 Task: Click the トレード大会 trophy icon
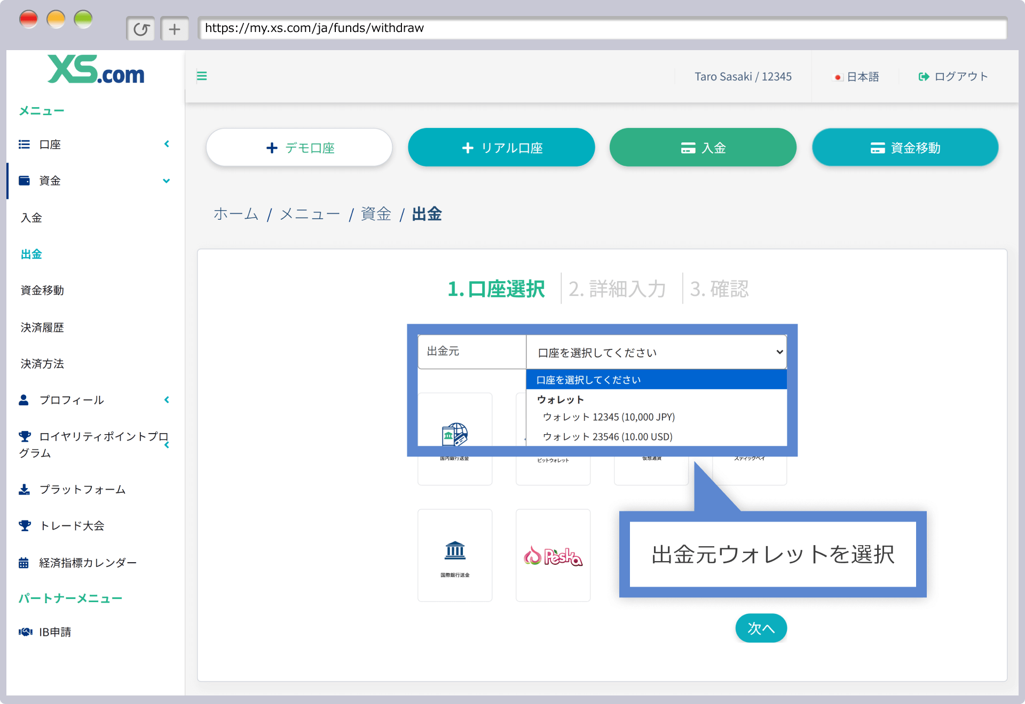25,525
